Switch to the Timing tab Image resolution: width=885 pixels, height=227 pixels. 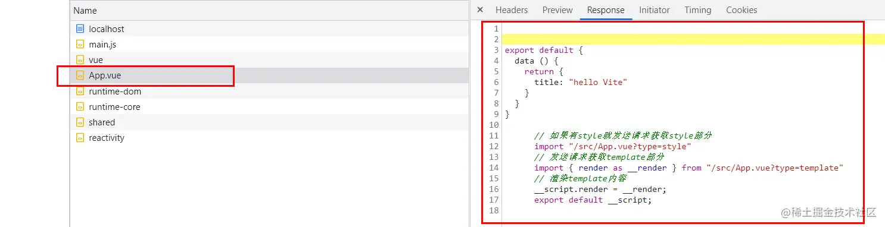697,10
